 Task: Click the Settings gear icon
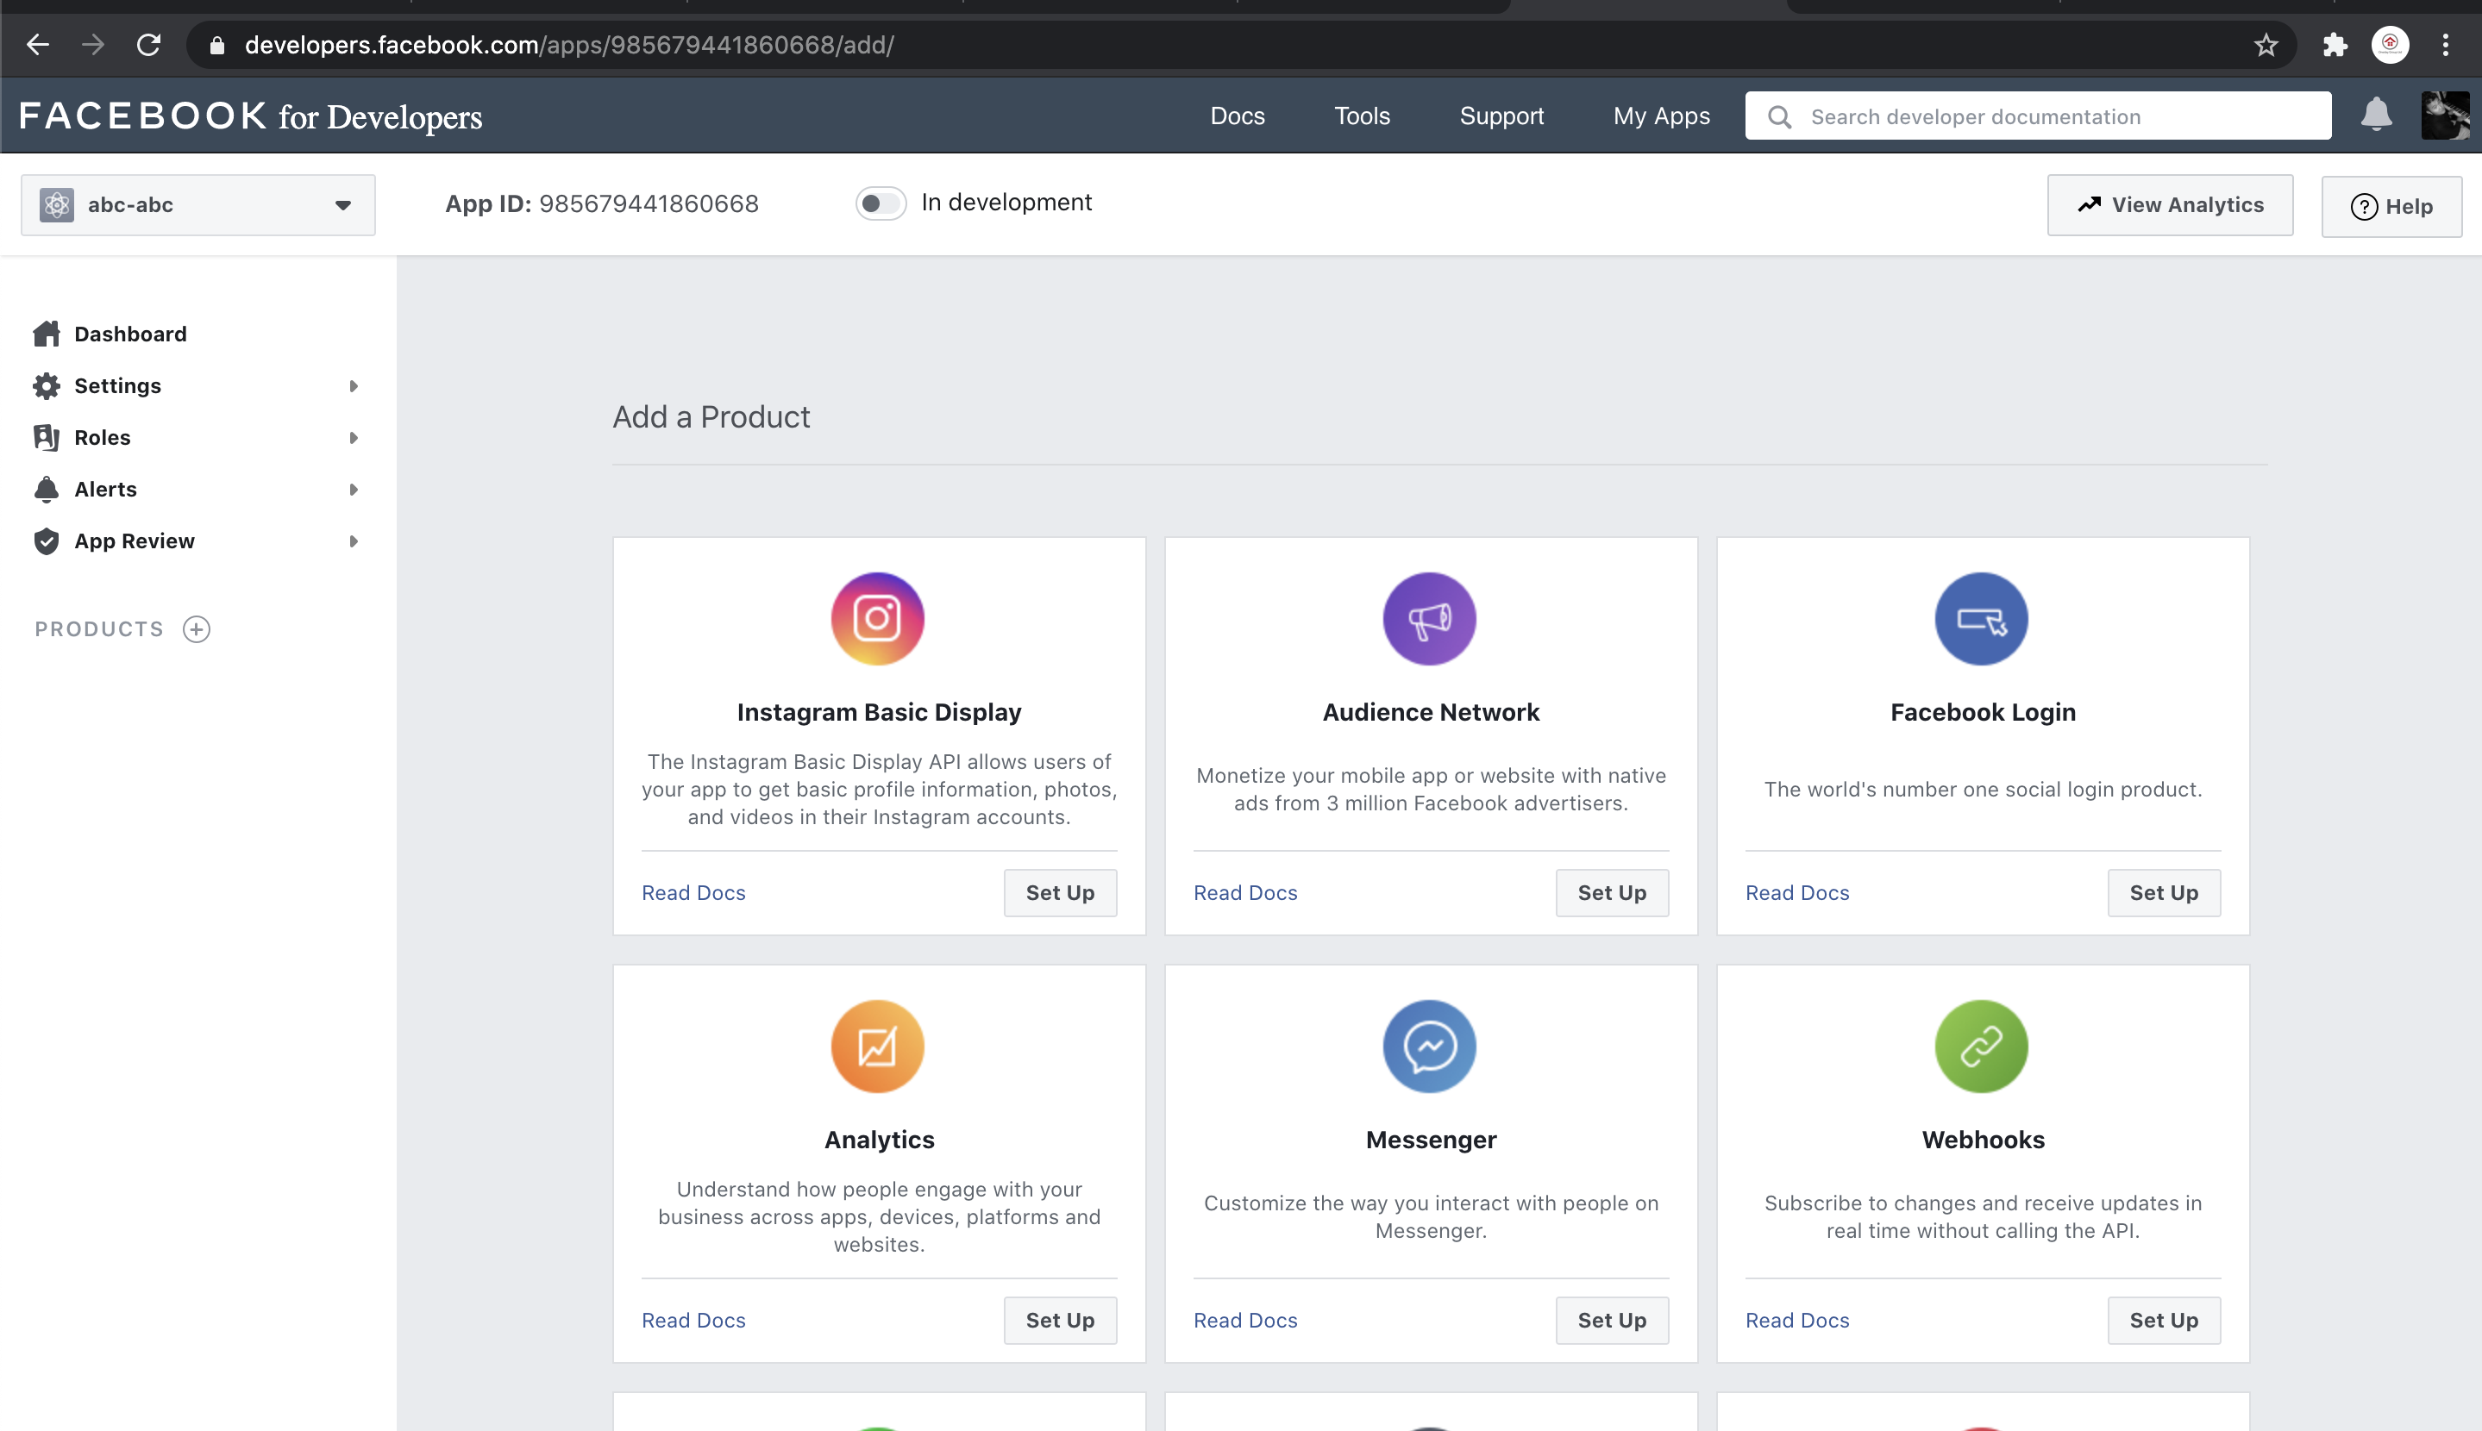47,385
